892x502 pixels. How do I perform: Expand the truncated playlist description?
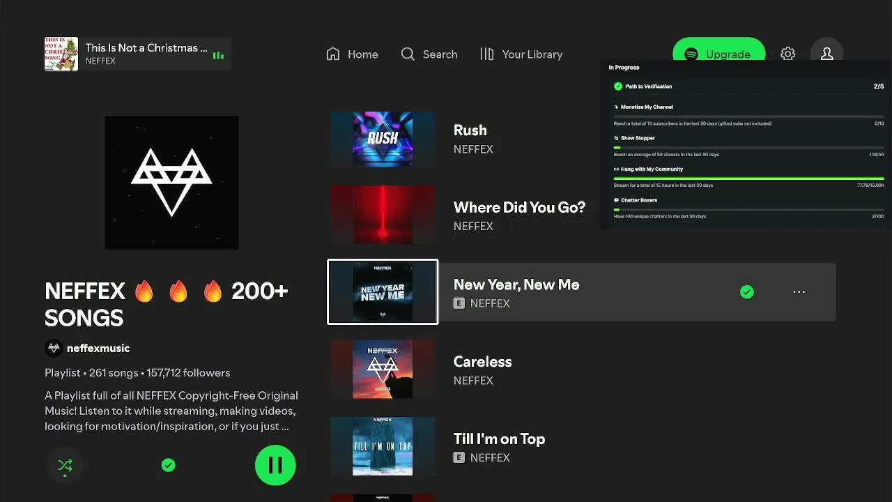[x=171, y=411]
